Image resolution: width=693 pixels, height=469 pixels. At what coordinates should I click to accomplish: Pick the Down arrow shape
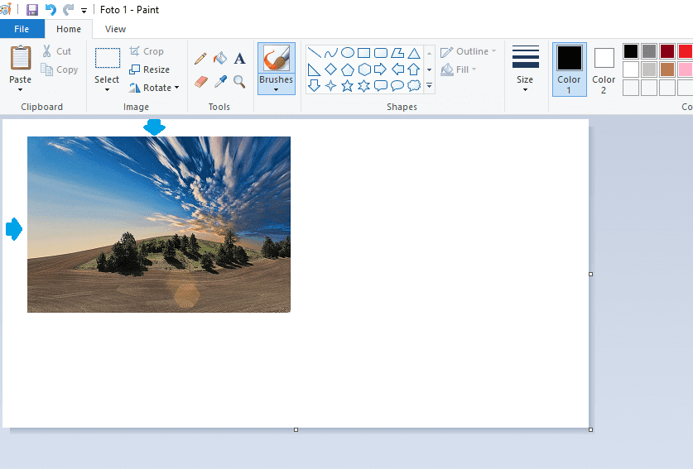pos(315,86)
